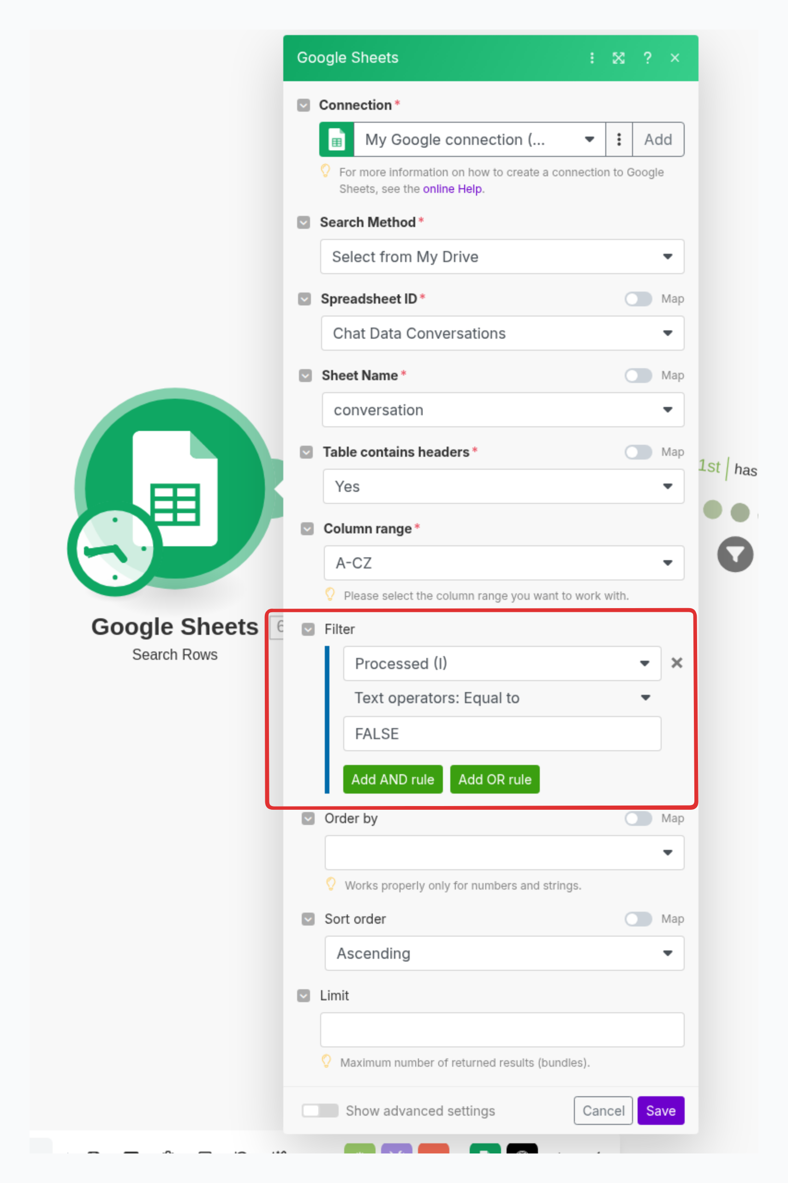Click the clock schedule icon on the module

click(114, 549)
